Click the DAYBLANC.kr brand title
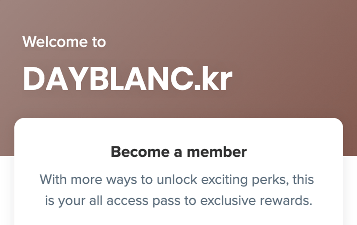 (x=127, y=79)
